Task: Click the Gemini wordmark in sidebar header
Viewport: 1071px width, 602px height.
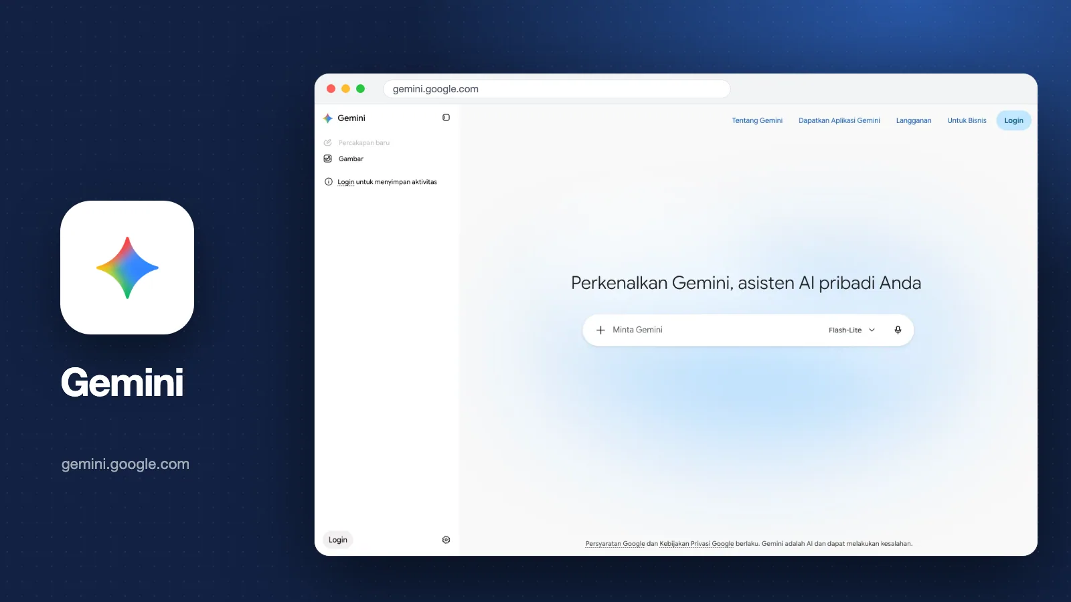Action: click(351, 118)
